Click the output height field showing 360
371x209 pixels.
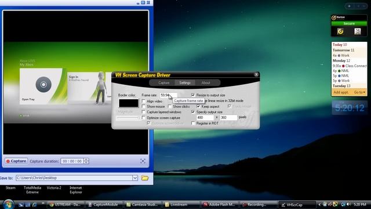[x=228, y=117]
